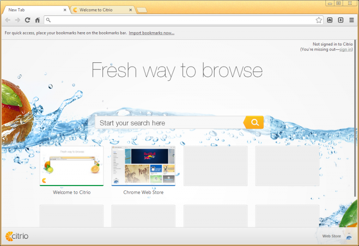
Task: Close the Welcome to Citrio tab
Action: pyautogui.click(x=131, y=10)
